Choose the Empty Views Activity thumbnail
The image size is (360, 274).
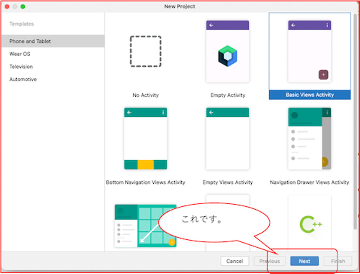(x=227, y=139)
